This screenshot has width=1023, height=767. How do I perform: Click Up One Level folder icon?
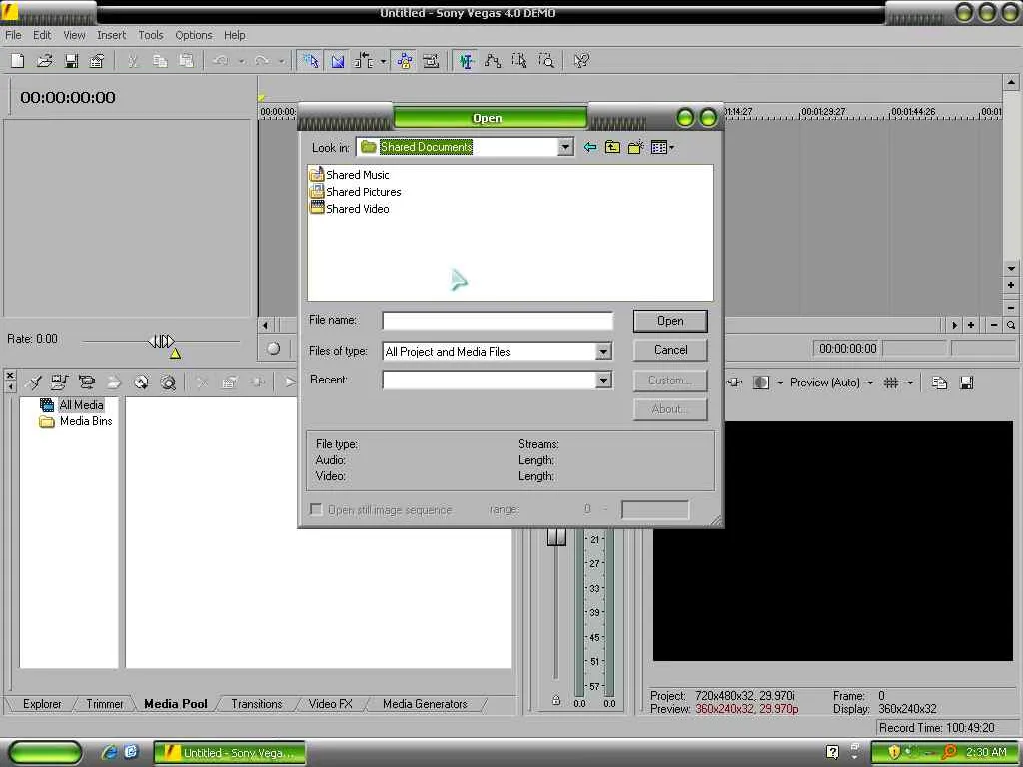pos(612,147)
